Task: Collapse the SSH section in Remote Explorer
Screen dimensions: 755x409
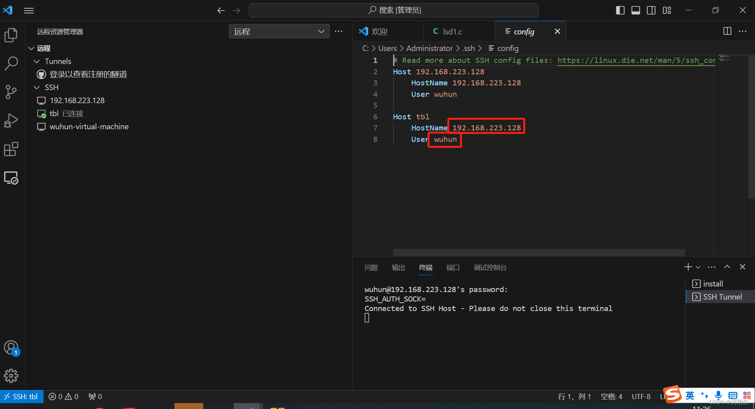Action: coord(37,87)
